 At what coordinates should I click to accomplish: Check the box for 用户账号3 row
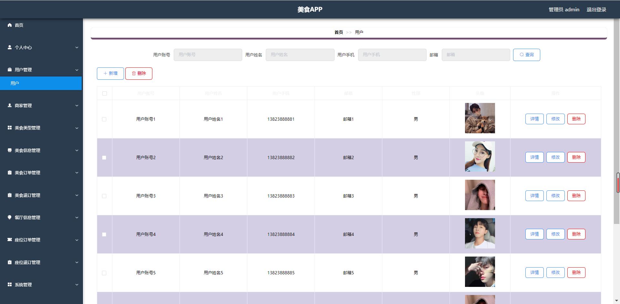[x=104, y=196]
